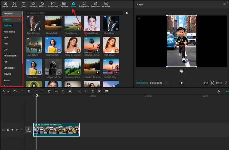Open the Media tab
This screenshot has width=229, height=150.
[x=5, y=5]
